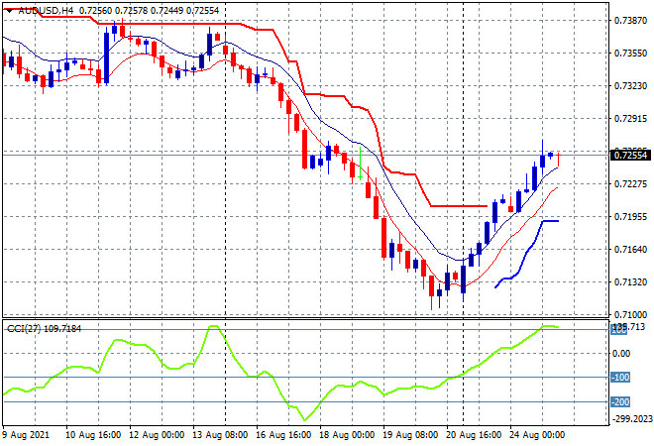Click the 20 Aug 16:00 time label
Image resolution: width=654 pixels, height=446 pixels.
pyautogui.click(x=474, y=435)
